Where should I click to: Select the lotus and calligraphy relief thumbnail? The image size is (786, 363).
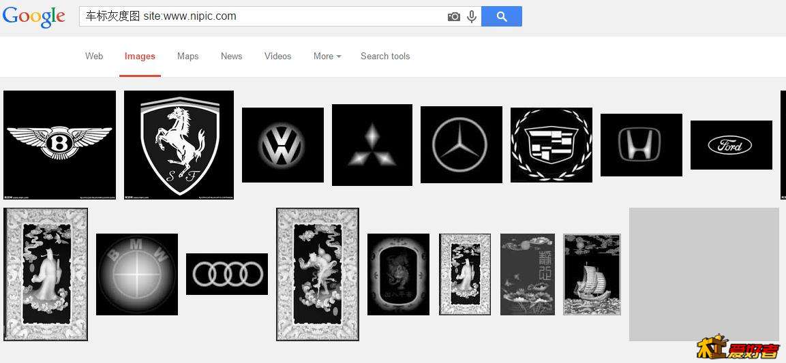528,274
